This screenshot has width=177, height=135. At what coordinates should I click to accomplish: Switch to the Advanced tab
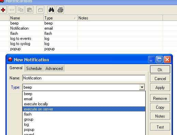point(54,69)
